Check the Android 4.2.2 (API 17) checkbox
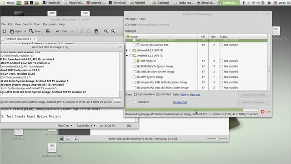The height and width of the screenshot is (164, 291). click(x=131, y=56)
